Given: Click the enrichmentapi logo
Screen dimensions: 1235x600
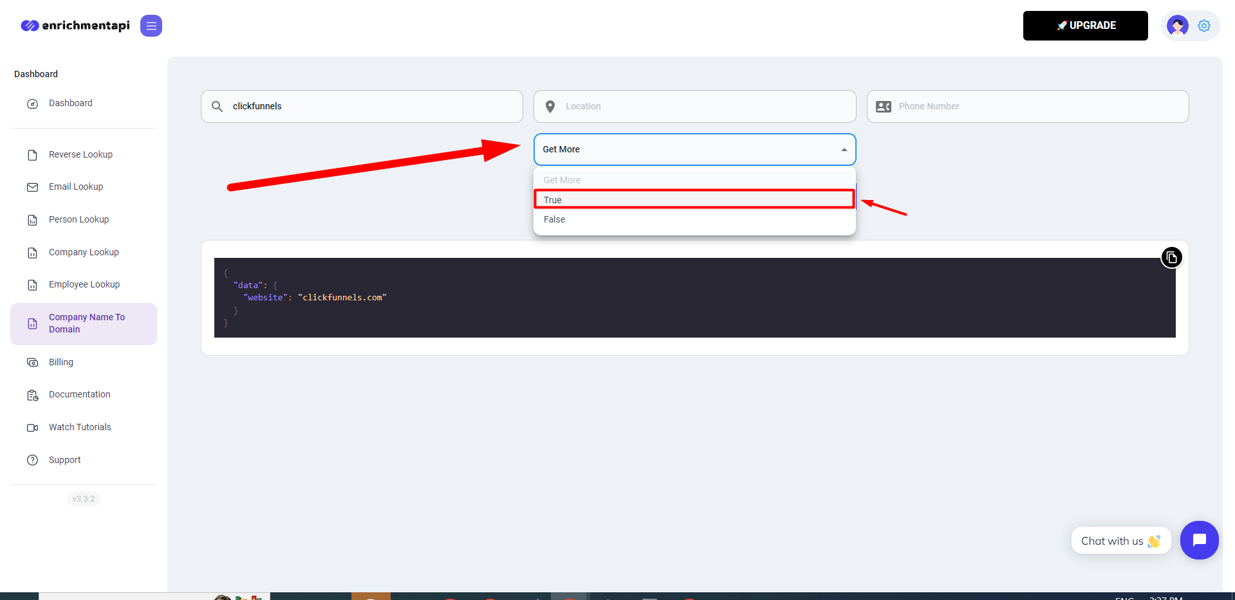Looking at the screenshot, I should coord(75,25).
